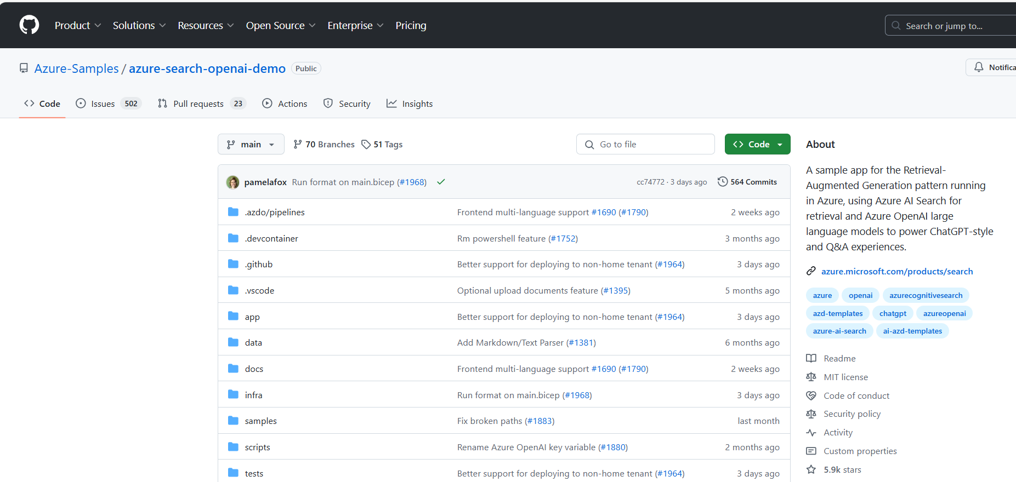Expand the Open Source menu
Viewport: 1016px width, 482px height.
(x=280, y=26)
